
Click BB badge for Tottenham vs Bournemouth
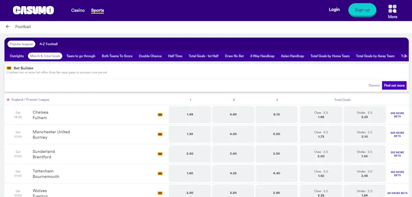click(x=160, y=173)
